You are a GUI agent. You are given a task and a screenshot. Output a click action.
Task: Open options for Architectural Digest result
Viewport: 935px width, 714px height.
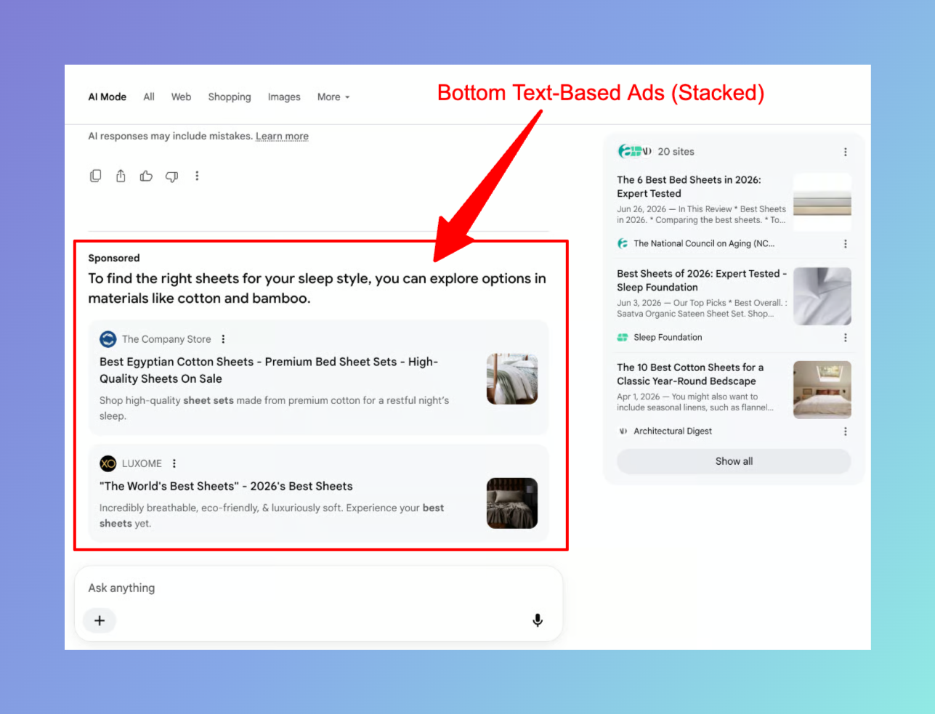click(x=845, y=431)
